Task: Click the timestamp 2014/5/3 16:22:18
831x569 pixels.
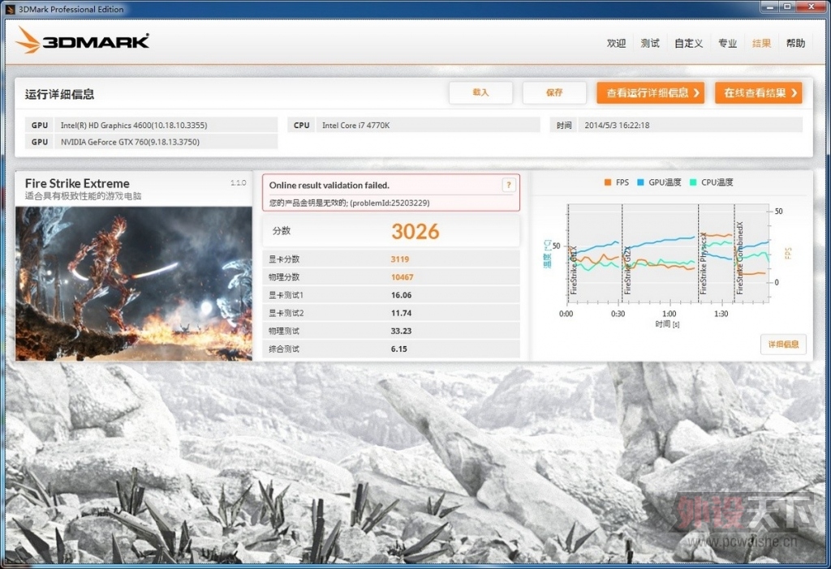Action: pyautogui.click(x=617, y=126)
